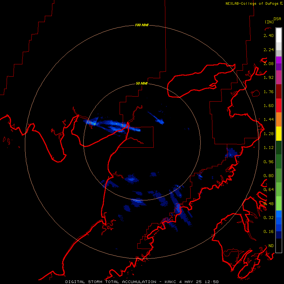Click the dark red swatch beside 1.76
This screenshot has width=284, height=284.
coord(279,92)
